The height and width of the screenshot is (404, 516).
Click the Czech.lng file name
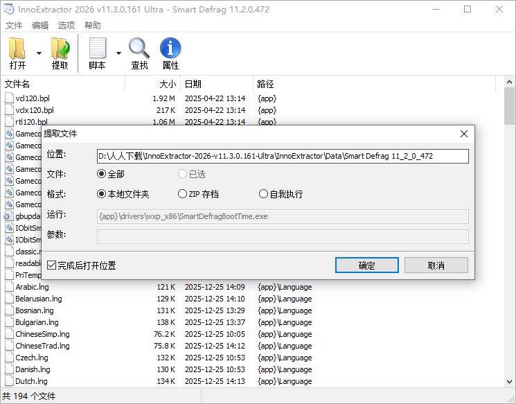32,358
